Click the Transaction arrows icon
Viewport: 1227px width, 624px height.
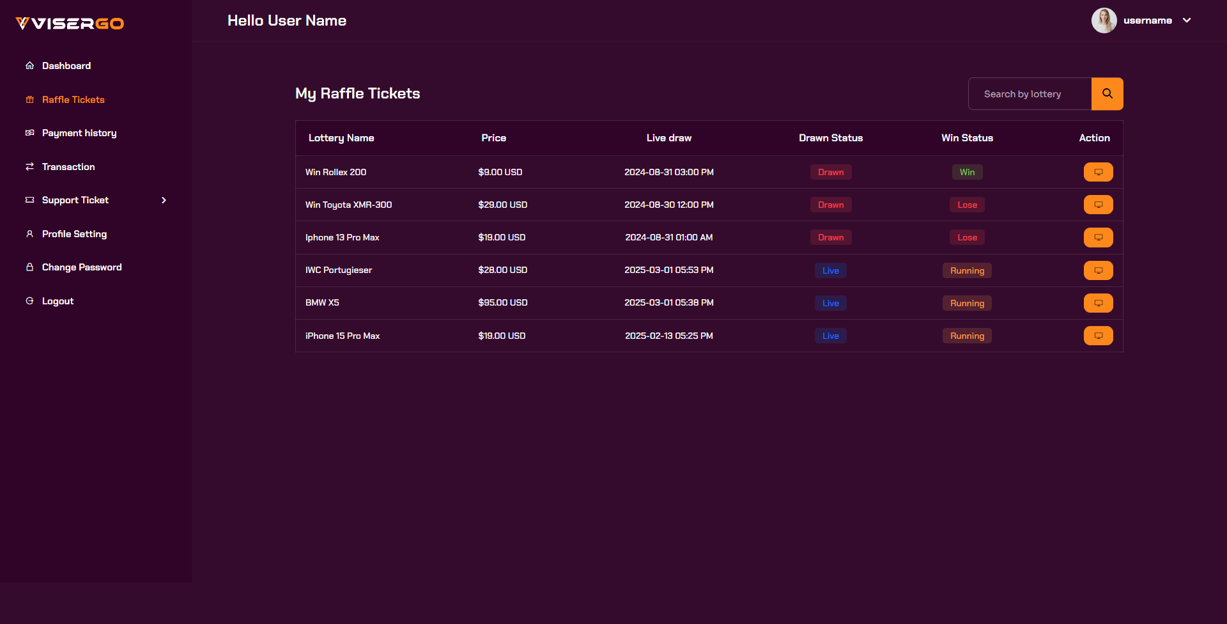pos(29,167)
